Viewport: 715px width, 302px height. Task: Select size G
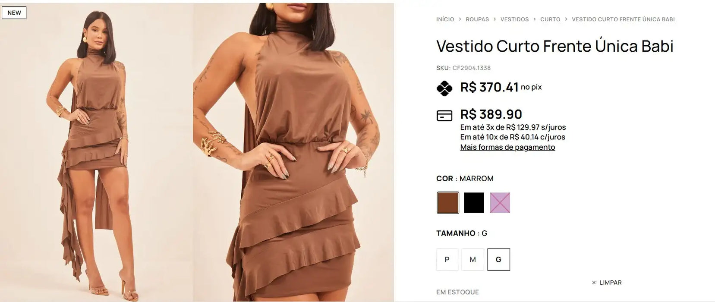tap(499, 260)
